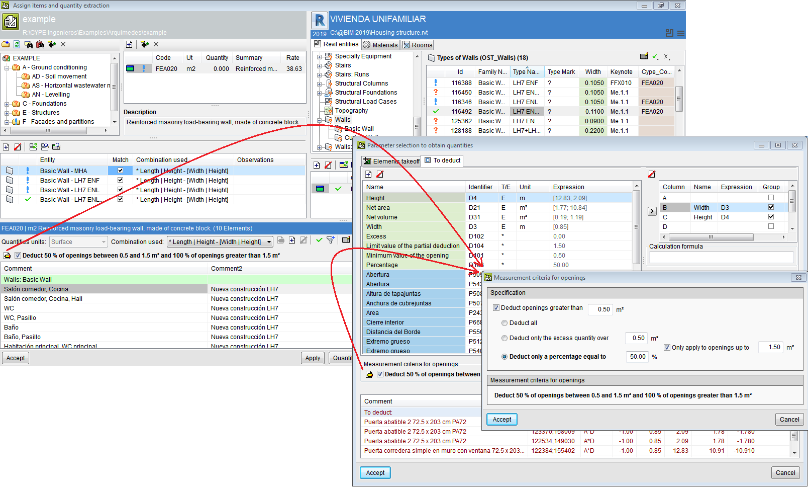Expand the Structural Columns Revit node
The width and height of the screenshot is (808, 488).
(x=319, y=84)
